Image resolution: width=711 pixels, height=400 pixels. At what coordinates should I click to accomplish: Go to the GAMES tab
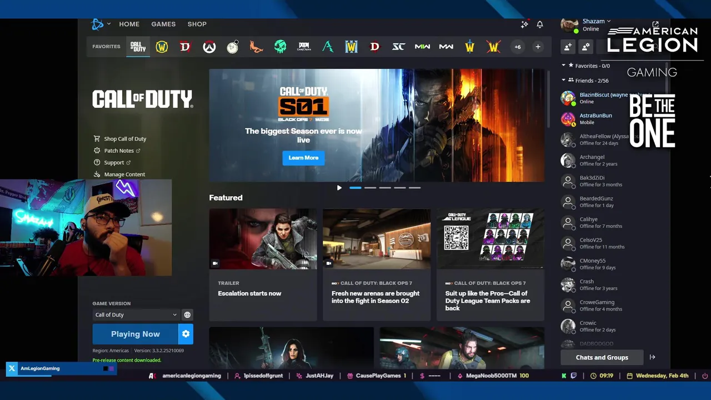click(163, 24)
